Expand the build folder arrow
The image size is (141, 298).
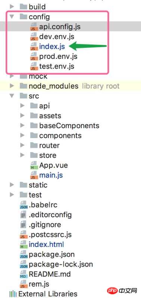(12, 7)
